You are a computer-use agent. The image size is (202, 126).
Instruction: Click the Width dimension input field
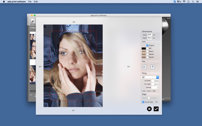click(150, 35)
